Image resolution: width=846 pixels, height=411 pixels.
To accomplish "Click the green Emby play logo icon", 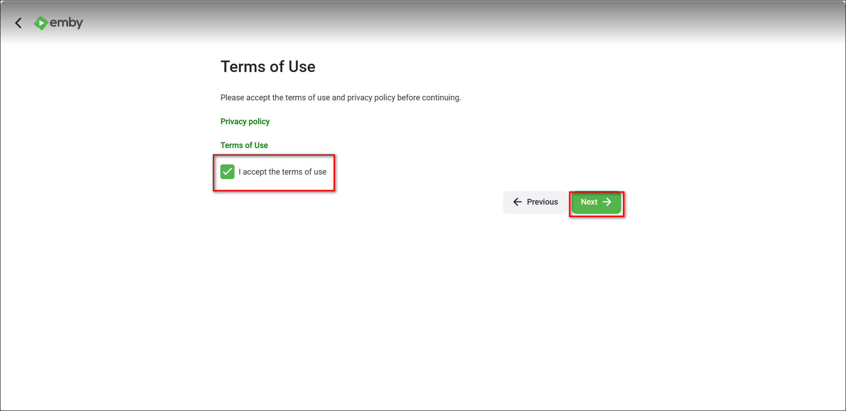I will (41, 23).
